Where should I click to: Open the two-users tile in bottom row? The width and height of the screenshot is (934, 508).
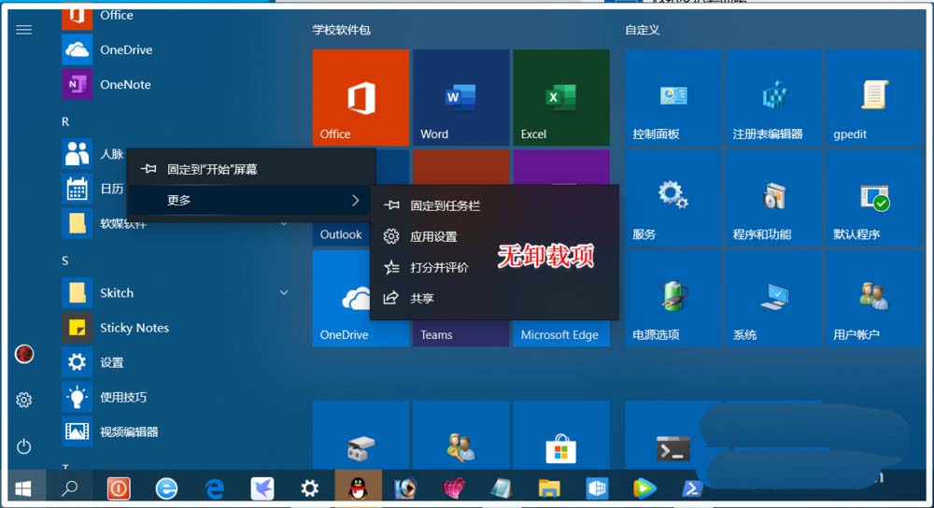(460, 435)
